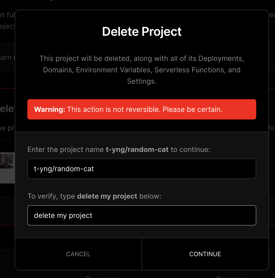Click the dimmed 'et ful' text at top left
The image size is (275, 278).
click(x=7, y=15)
